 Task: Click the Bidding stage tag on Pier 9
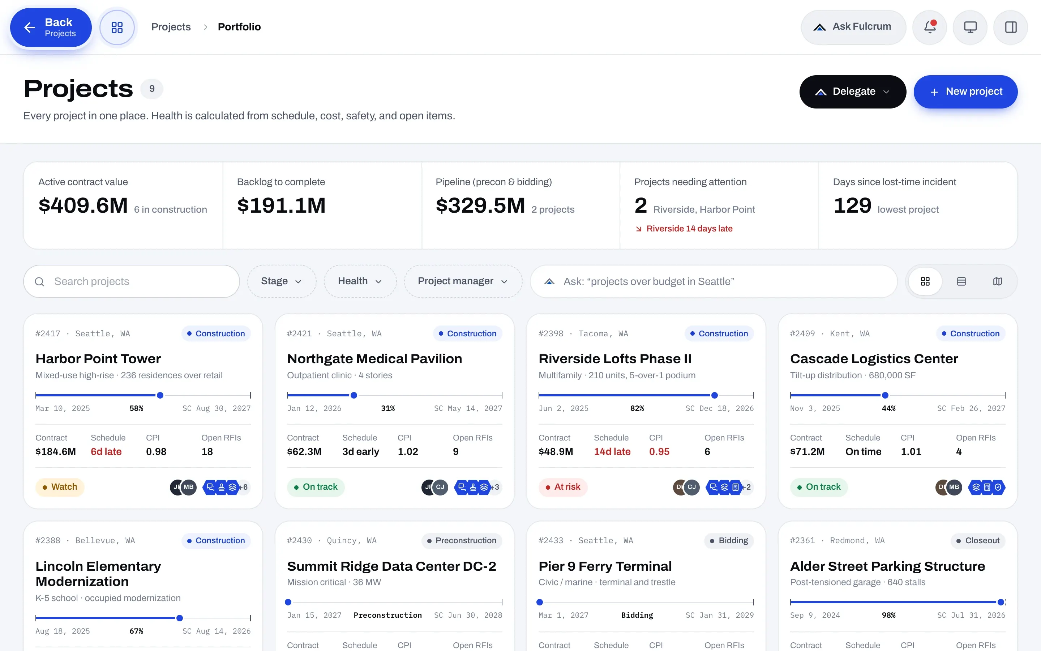coord(729,541)
